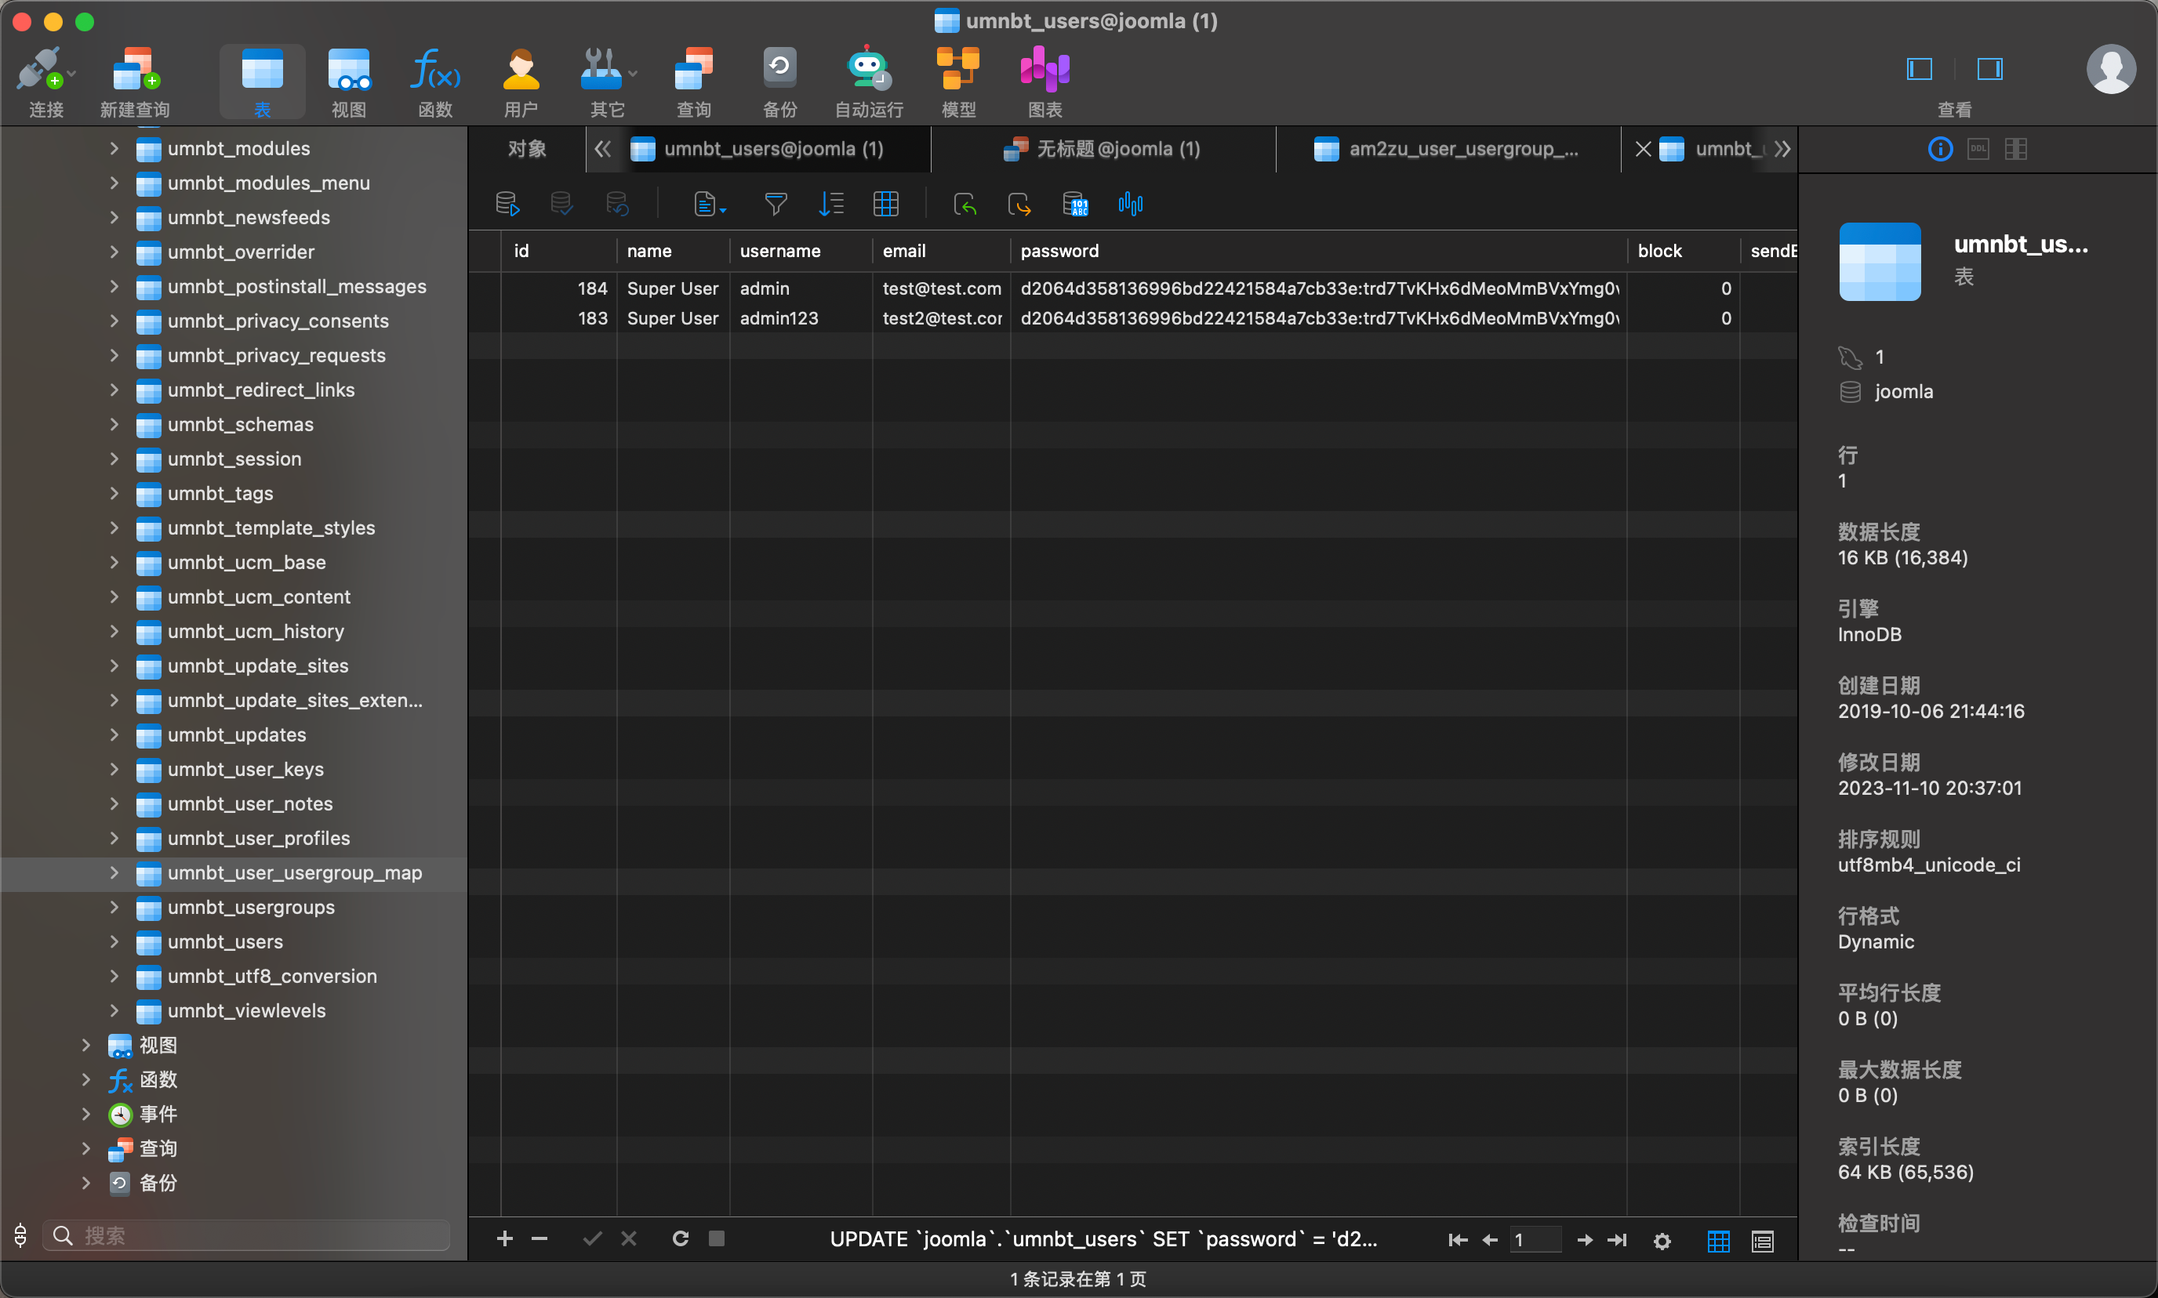Viewport: 2158px width, 1298px height.
Task: Click the begin transaction icon
Action: [x=507, y=204]
